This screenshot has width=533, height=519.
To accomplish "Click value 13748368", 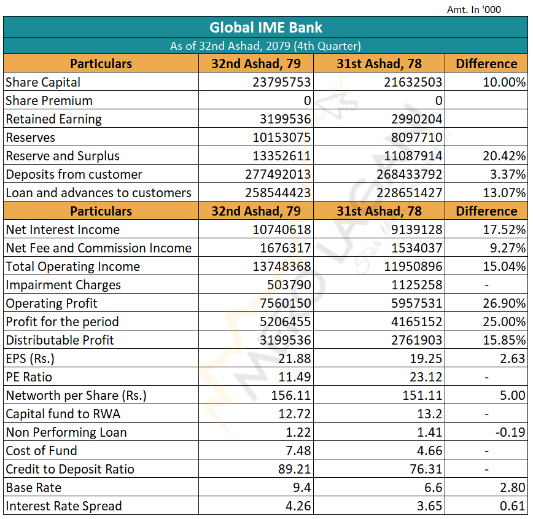I will point(281,267).
